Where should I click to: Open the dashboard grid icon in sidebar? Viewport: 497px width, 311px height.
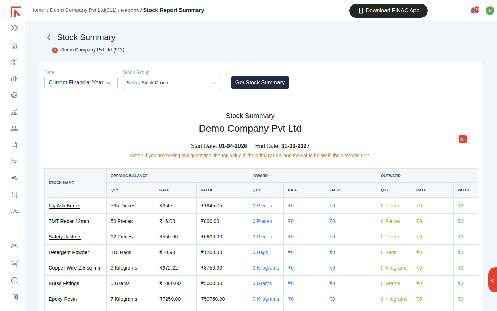coord(14,63)
